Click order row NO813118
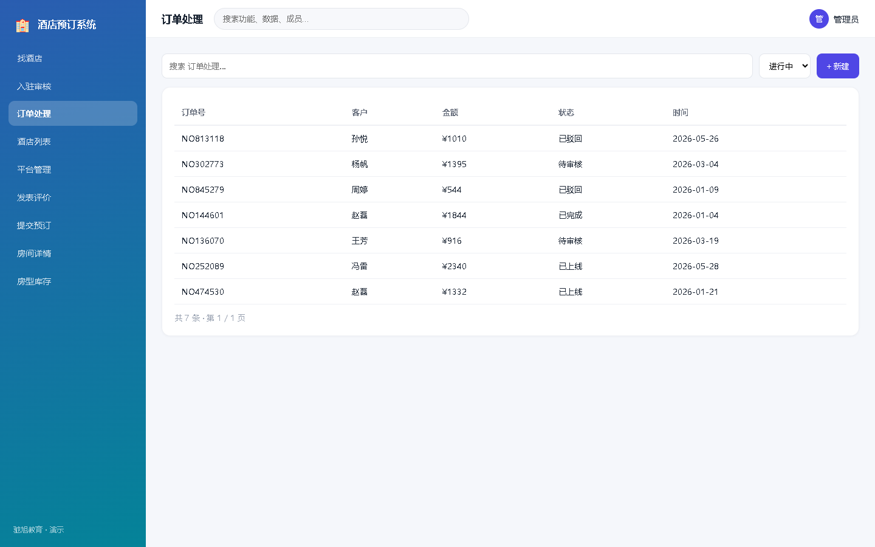The width and height of the screenshot is (875, 547). pyautogui.click(x=510, y=139)
